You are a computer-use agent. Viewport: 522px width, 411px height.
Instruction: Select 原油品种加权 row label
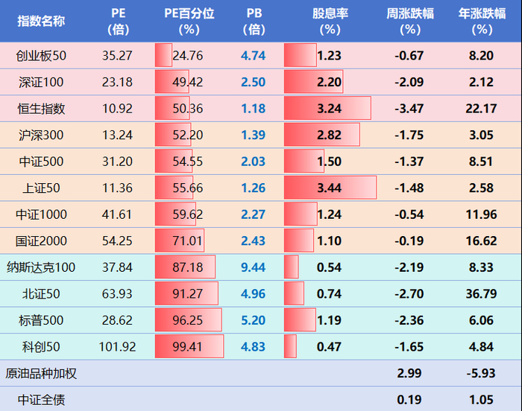(x=41, y=374)
